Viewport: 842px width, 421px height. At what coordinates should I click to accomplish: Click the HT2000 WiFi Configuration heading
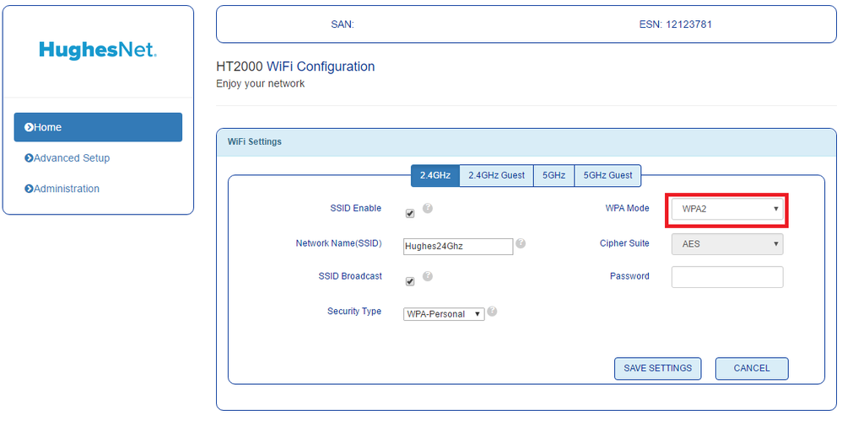295,67
